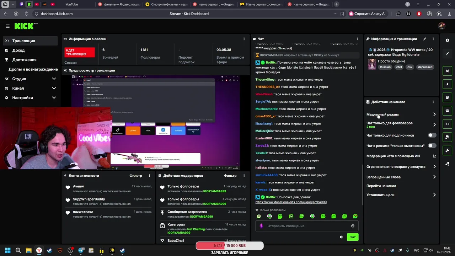
Task: Click username ThounyShey in chat
Action: coord(265,80)
